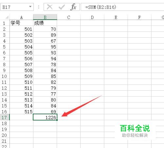This screenshot has width=164, height=148.
Task: Select column A header
Action: 21,17
